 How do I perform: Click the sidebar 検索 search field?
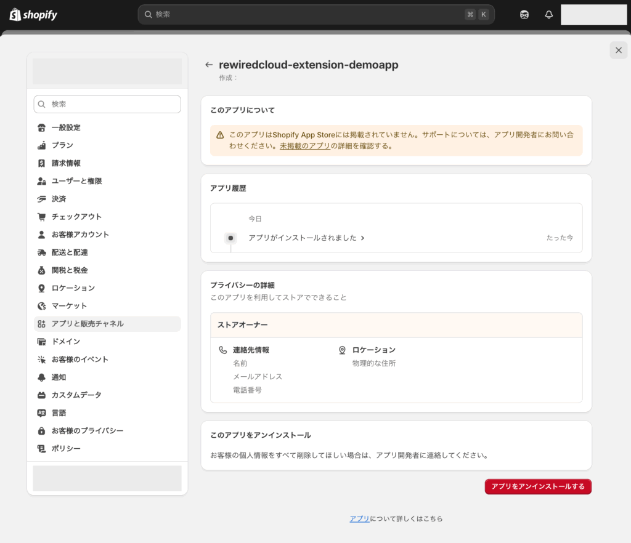[107, 104]
